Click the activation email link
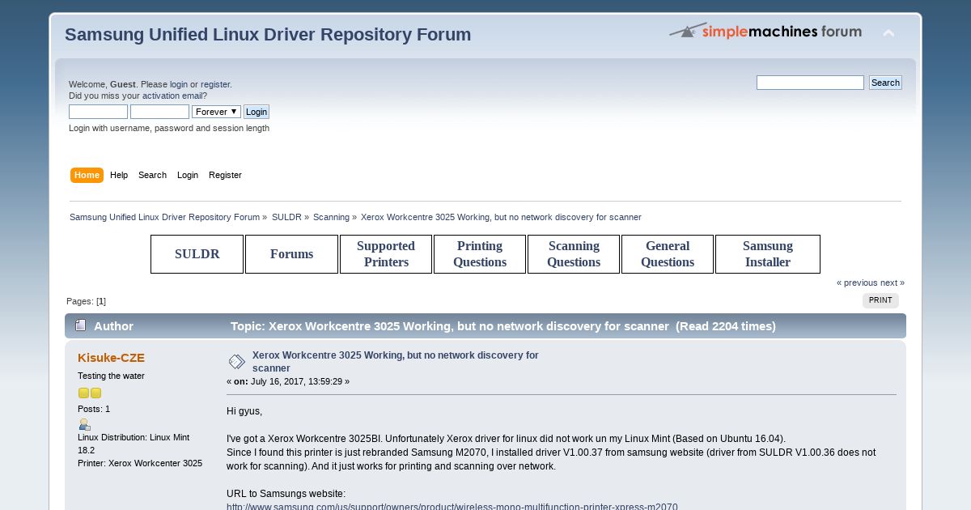The height and width of the screenshot is (510, 971). [172, 96]
